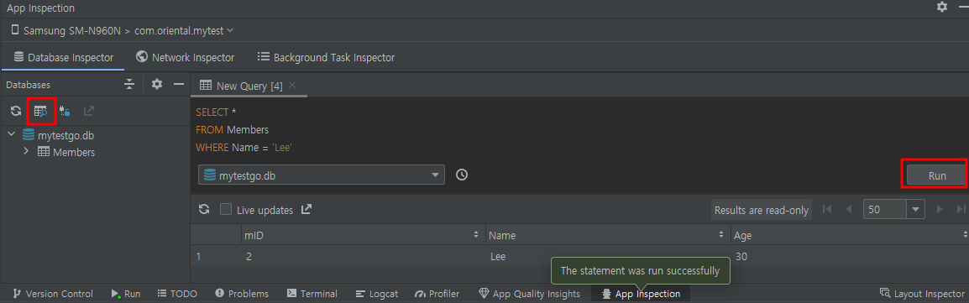Toggle keep database connections open
The width and height of the screenshot is (969, 303).
[x=65, y=111]
